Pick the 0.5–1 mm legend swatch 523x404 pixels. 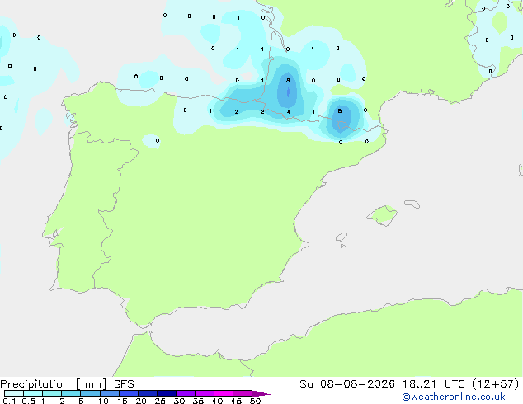(33, 393)
